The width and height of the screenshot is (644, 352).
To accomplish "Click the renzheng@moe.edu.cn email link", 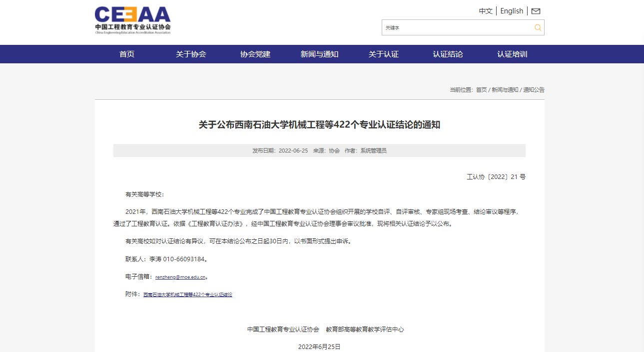I will coord(180,277).
